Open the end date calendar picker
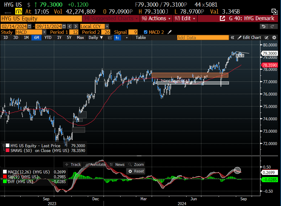The width and height of the screenshot is (281, 206). click(x=64, y=27)
